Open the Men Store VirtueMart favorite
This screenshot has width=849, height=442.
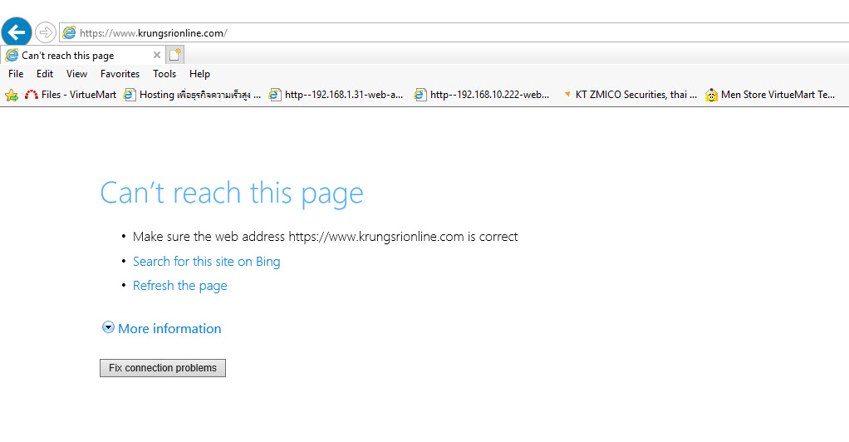(770, 95)
